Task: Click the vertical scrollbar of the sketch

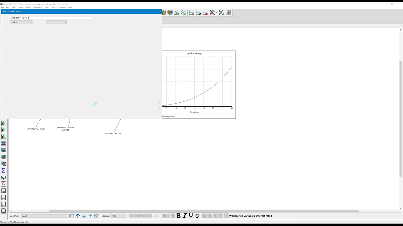Action: pos(400,119)
